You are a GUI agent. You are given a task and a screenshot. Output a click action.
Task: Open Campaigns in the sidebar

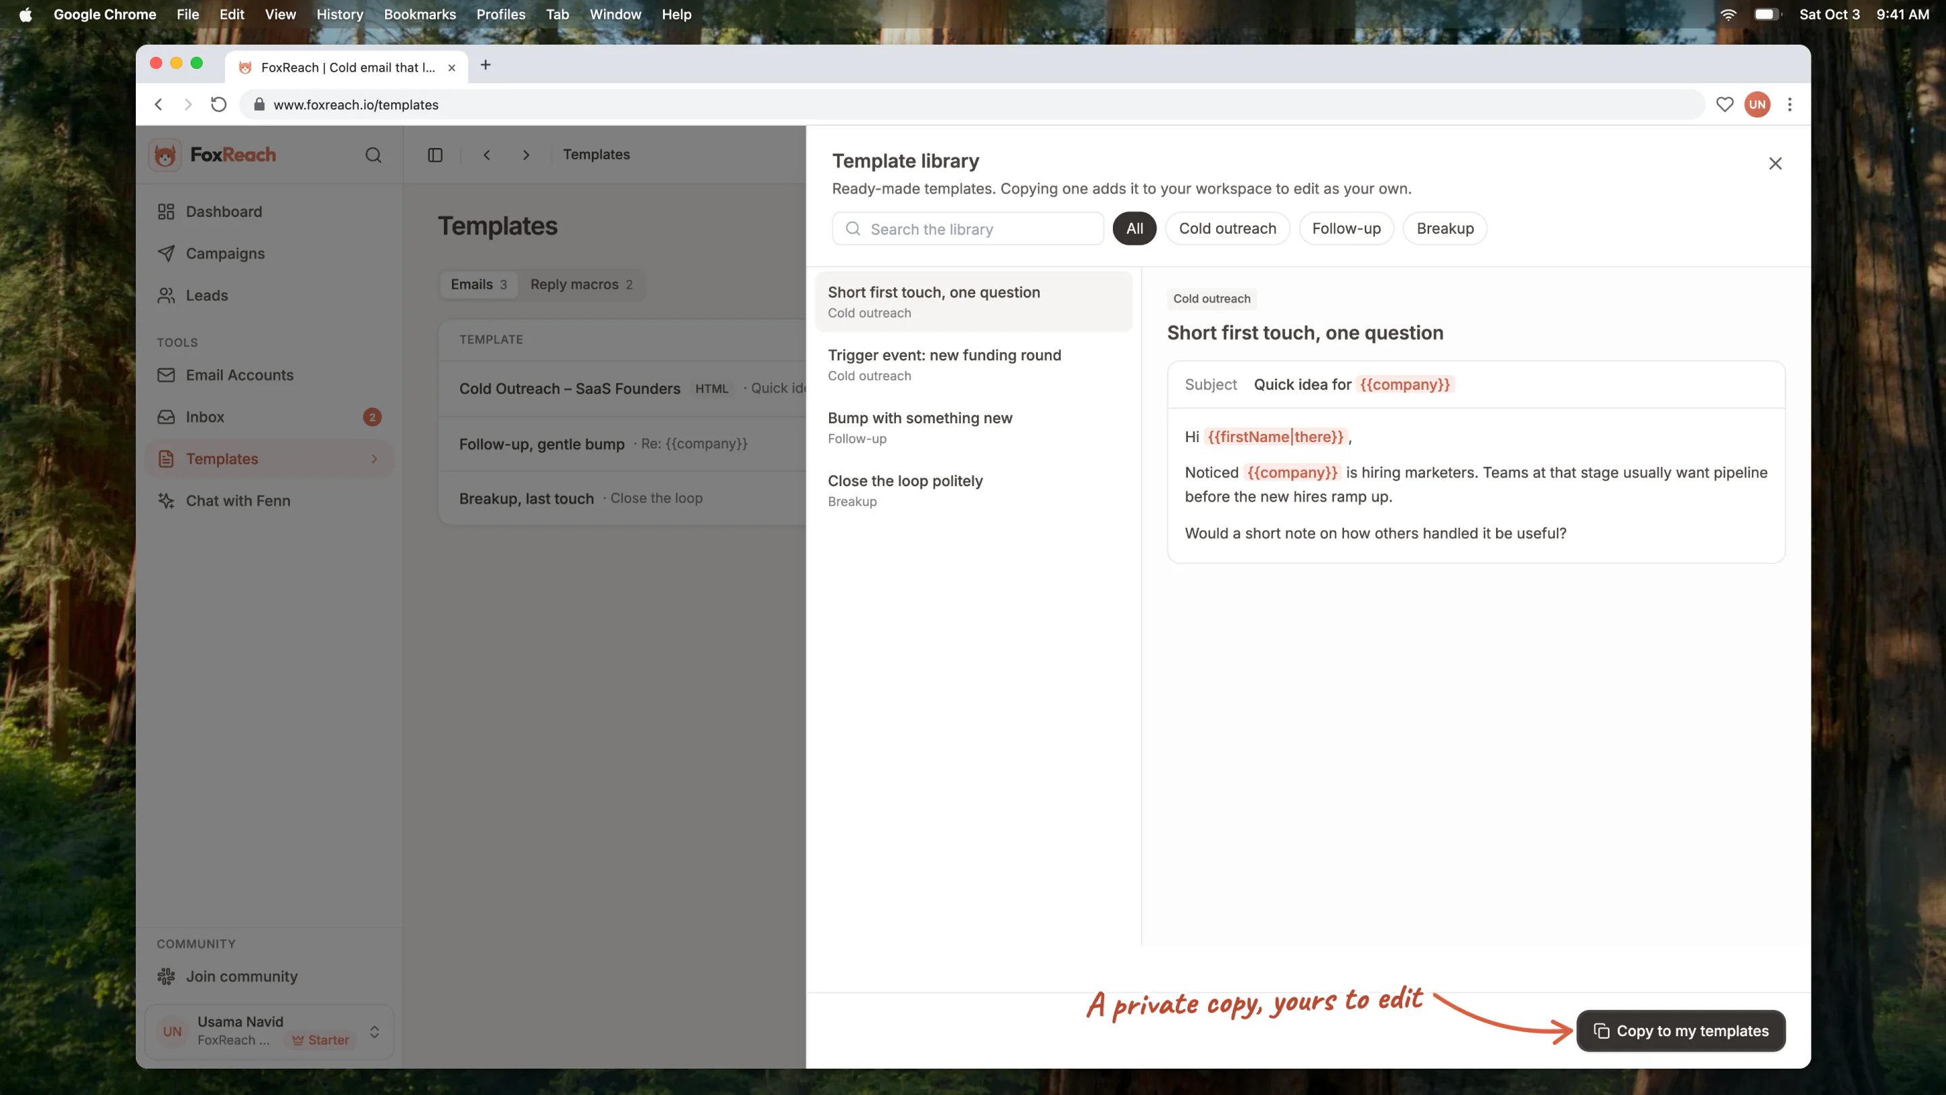tap(269, 253)
